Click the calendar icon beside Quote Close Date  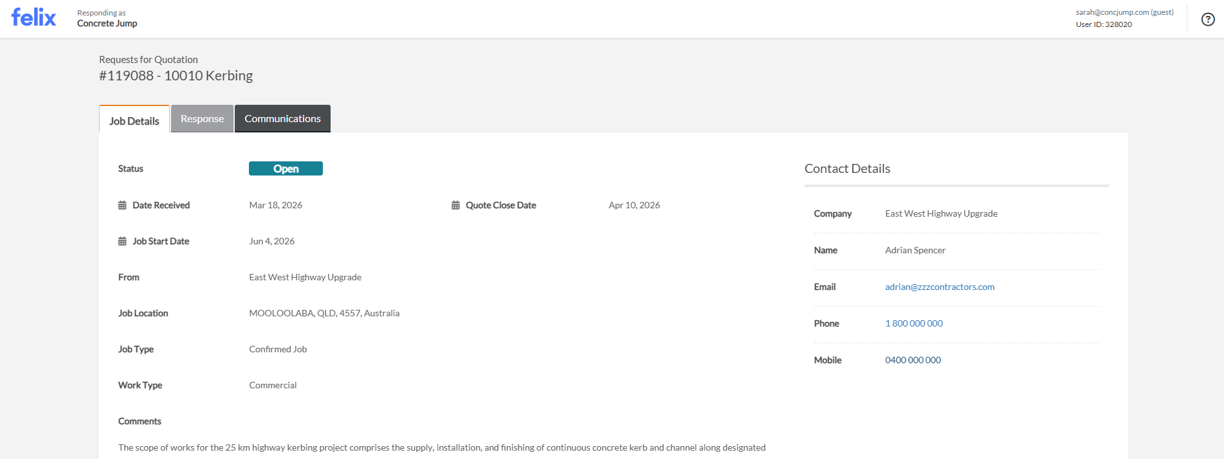pos(455,205)
